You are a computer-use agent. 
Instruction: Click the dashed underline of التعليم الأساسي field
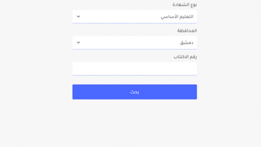pyautogui.click(x=134, y=23)
